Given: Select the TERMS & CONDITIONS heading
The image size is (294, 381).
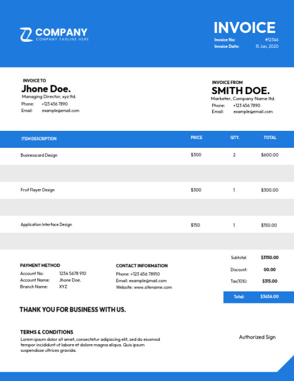Looking at the screenshot, I should (x=47, y=332).
